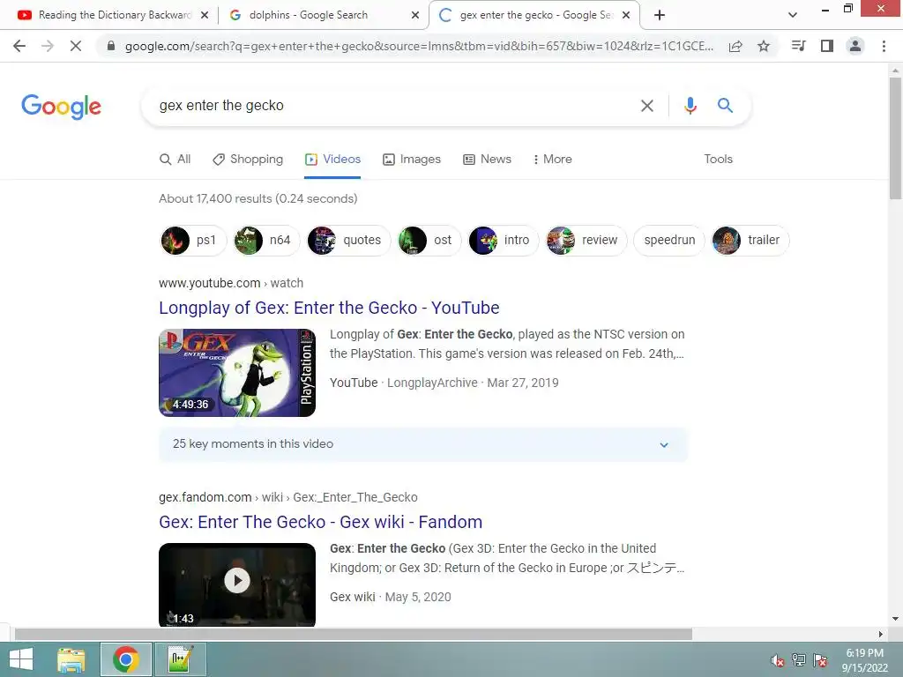Click the browser address bar URL
This screenshot has height=677, width=903.
click(x=419, y=46)
